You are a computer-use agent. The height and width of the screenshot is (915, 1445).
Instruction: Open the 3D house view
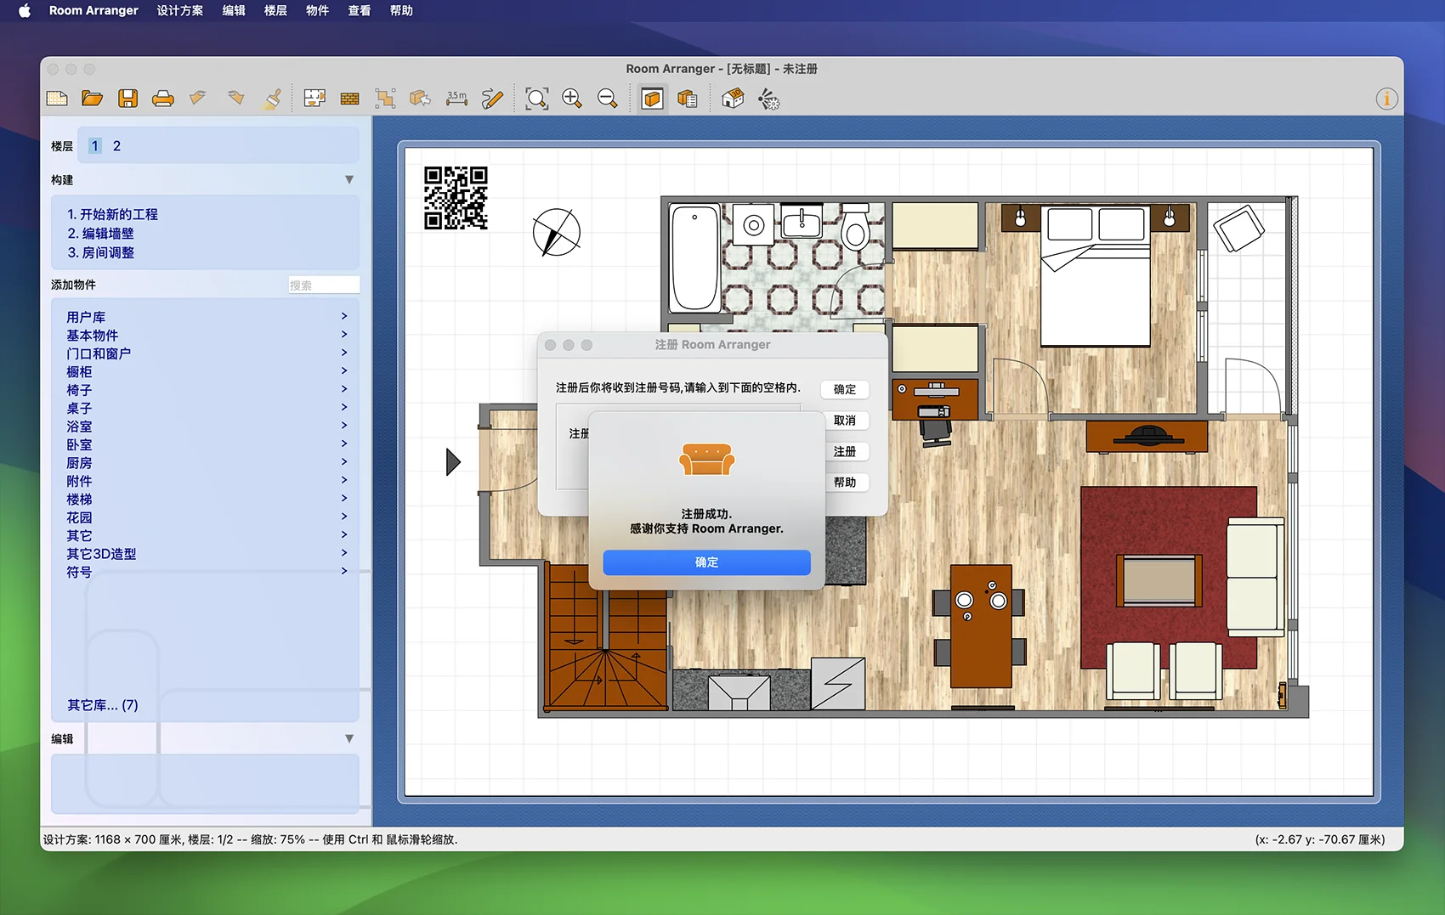click(733, 99)
